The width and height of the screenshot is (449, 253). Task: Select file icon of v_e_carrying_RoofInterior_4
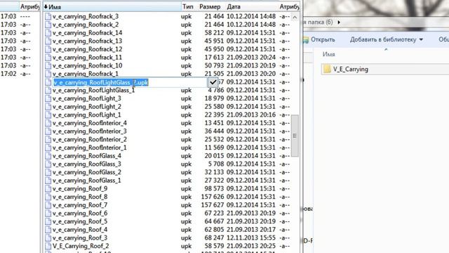[x=48, y=123]
